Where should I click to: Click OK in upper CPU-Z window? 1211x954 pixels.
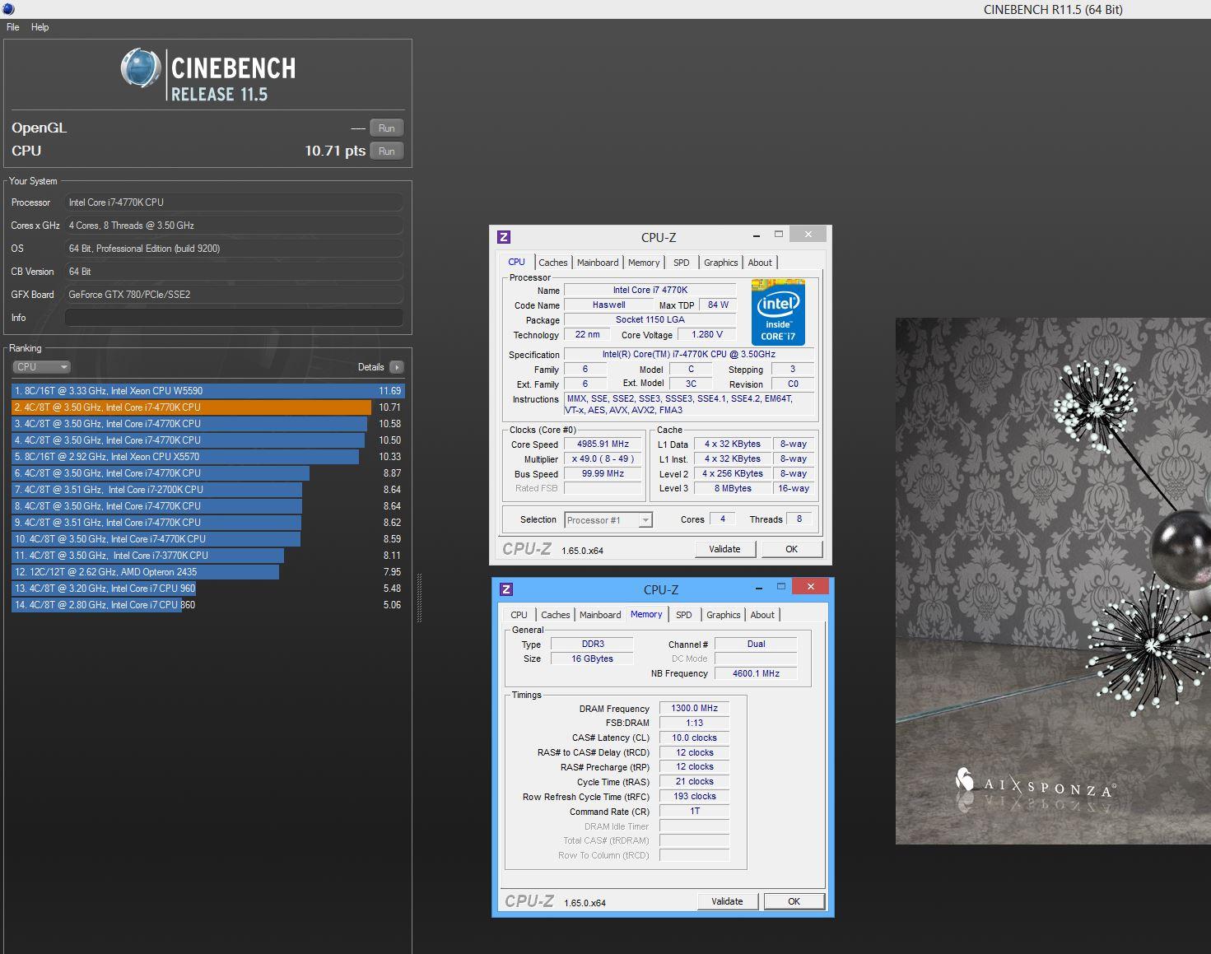(791, 549)
